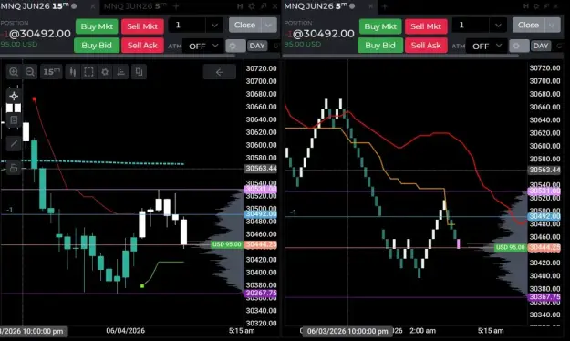
Task: Open ATM OFF dropdown in right panel
Action: coord(486,46)
